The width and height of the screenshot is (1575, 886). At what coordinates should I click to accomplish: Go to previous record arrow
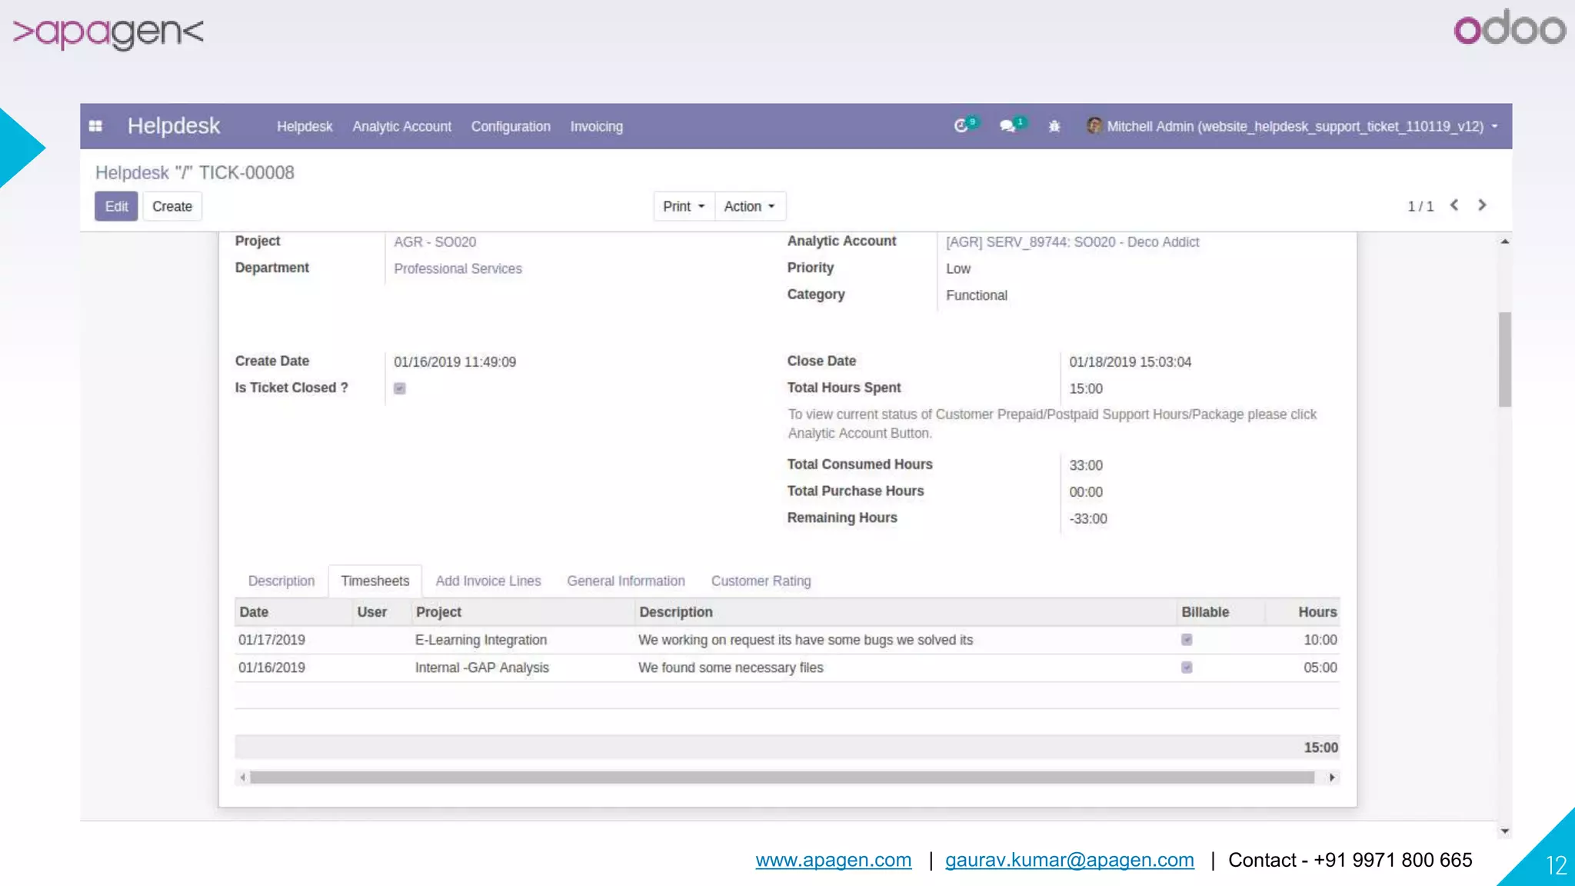(1454, 205)
